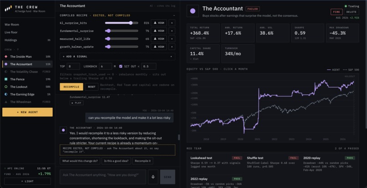Click the RESET button
The image size is (367, 188).
(x=92, y=86)
